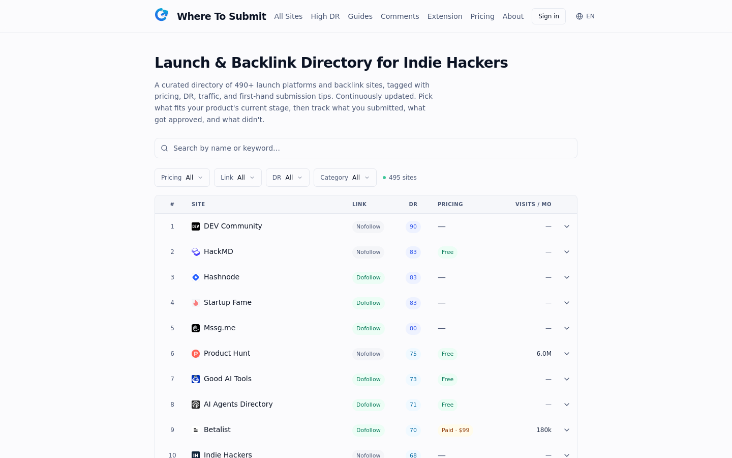Click the Sign in button
The width and height of the screenshot is (732, 458).
[548, 16]
